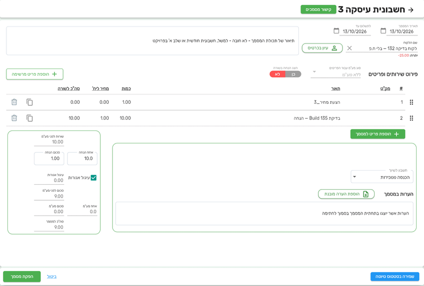
Task: Open חשבון לשיוך dropdown הכנסה ממכירות
Action: coord(382,177)
